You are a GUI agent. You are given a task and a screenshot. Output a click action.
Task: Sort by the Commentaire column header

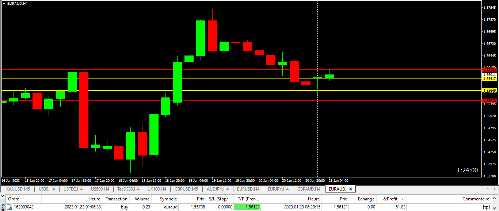pyautogui.click(x=449, y=199)
